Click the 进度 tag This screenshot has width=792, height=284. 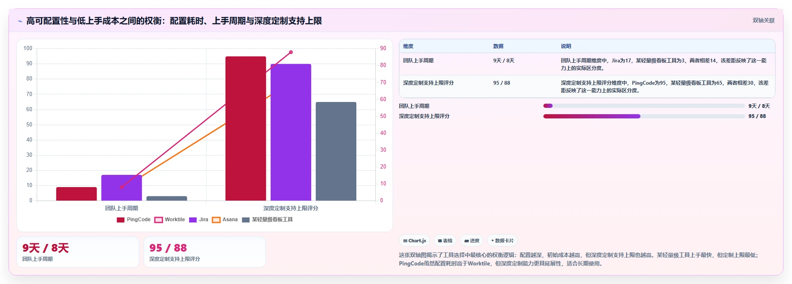click(x=472, y=241)
